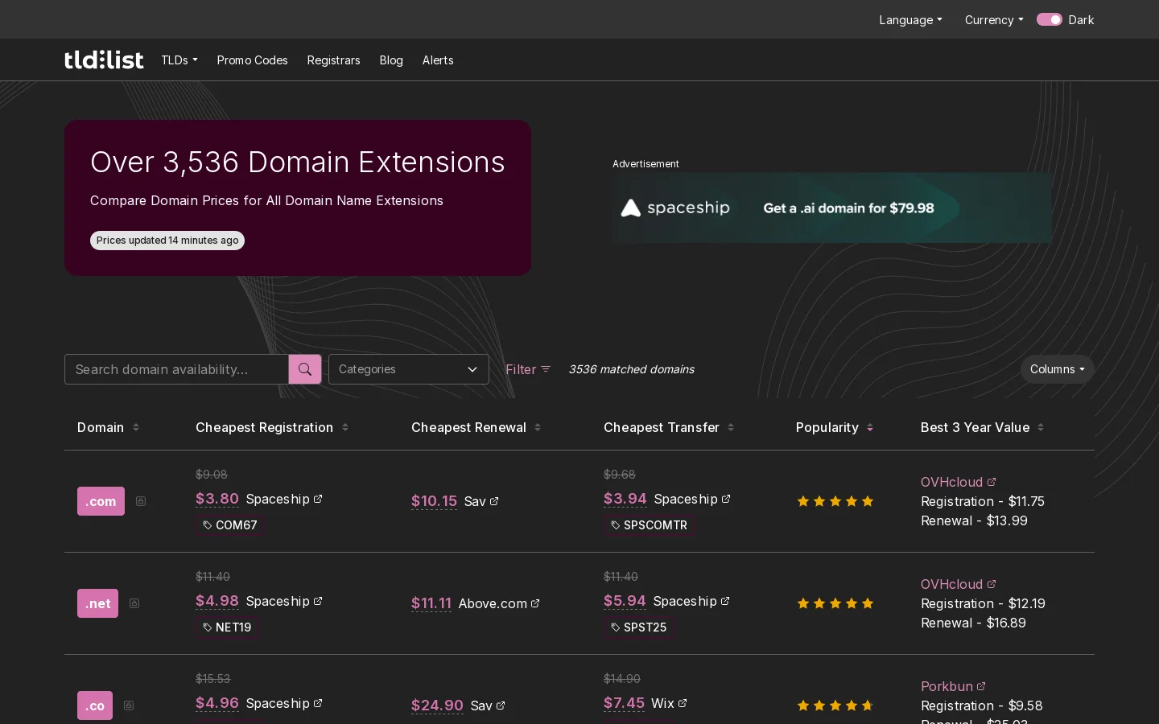Screen dimensions: 1159x724
Task: Click external link icon next to Wix
Action: click(683, 703)
